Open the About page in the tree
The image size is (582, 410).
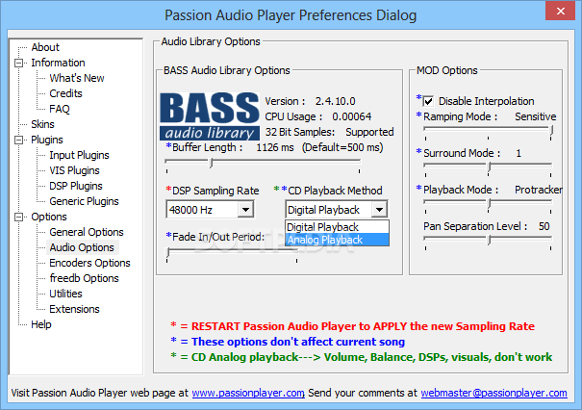[45, 47]
